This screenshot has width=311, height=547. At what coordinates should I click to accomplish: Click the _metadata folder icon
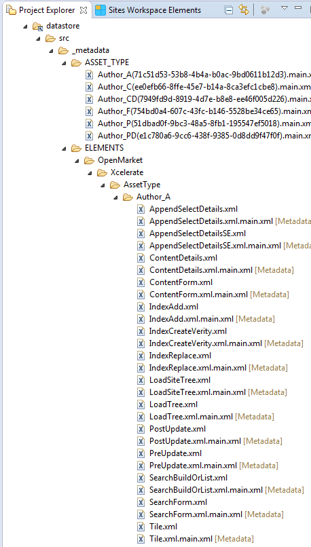coord(64,51)
